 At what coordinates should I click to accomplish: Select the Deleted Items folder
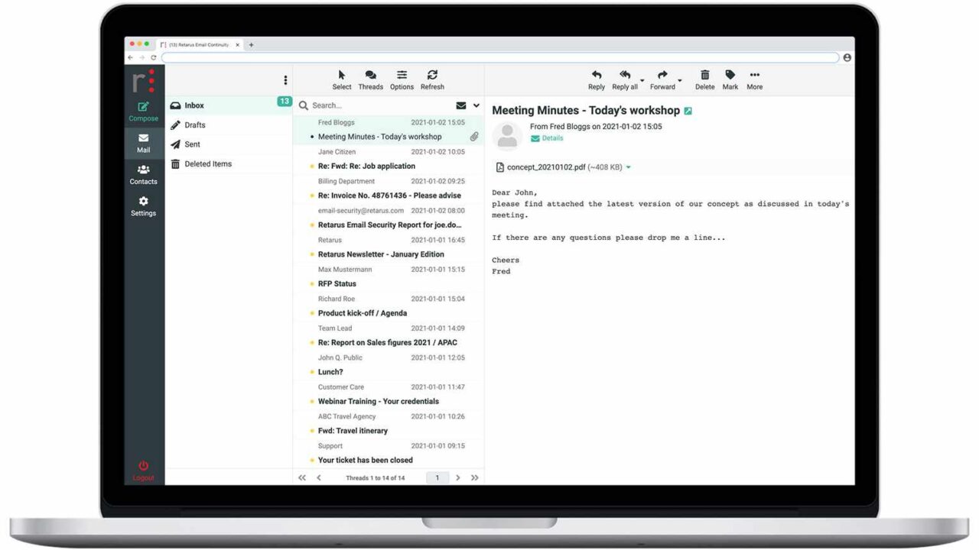(x=207, y=164)
